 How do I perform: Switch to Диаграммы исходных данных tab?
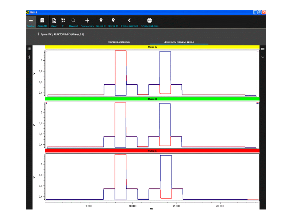(x=179, y=42)
